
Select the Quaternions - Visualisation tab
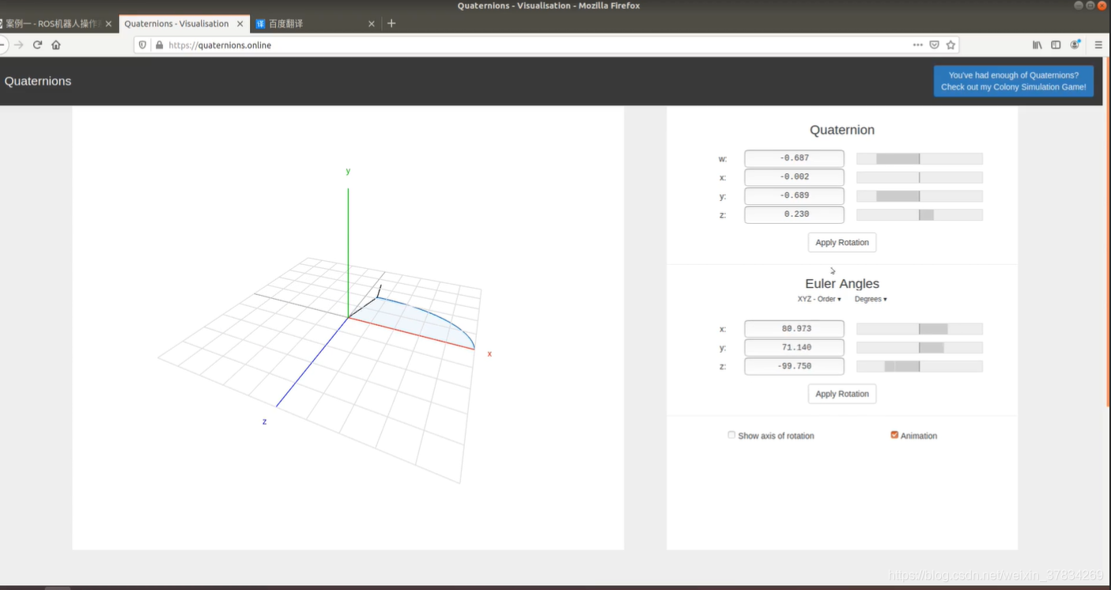pos(183,24)
